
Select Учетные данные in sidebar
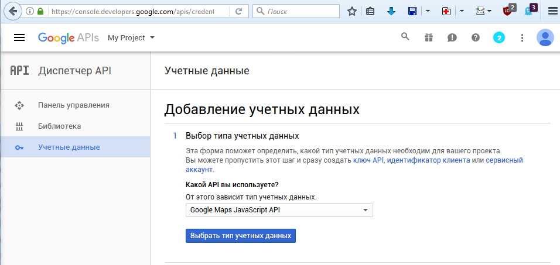click(76, 147)
